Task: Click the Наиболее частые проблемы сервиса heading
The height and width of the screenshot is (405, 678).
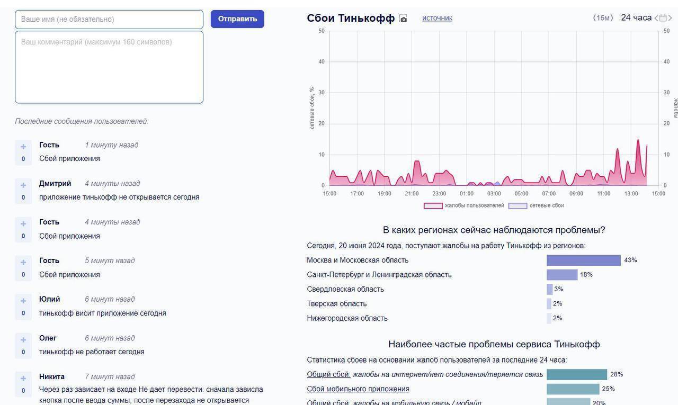Action: [494, 344]
